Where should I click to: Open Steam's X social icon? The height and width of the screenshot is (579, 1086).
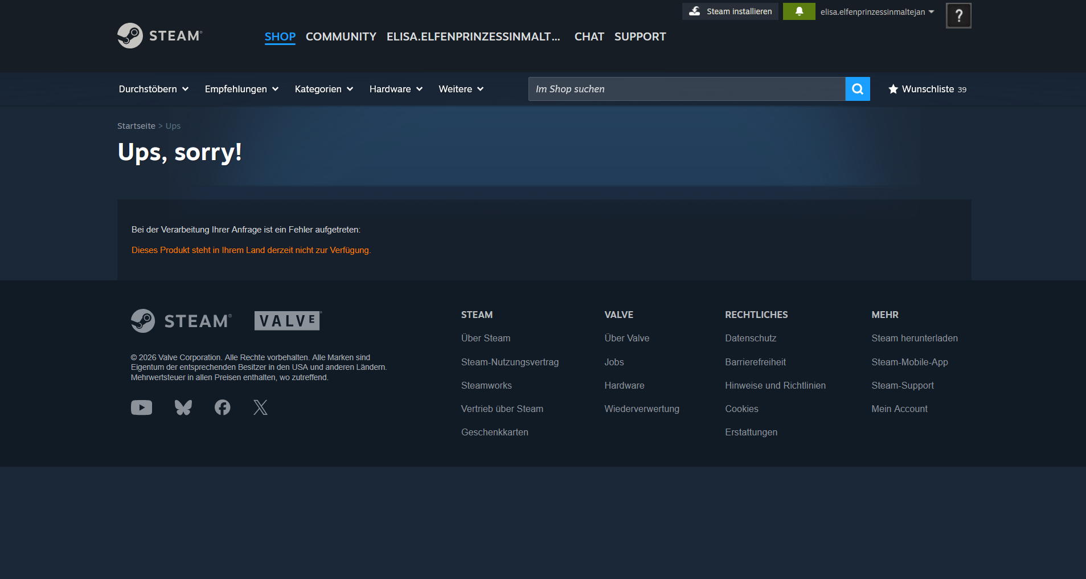tap(260, 407)
